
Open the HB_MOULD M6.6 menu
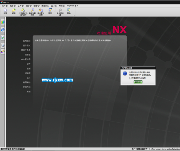73,6
